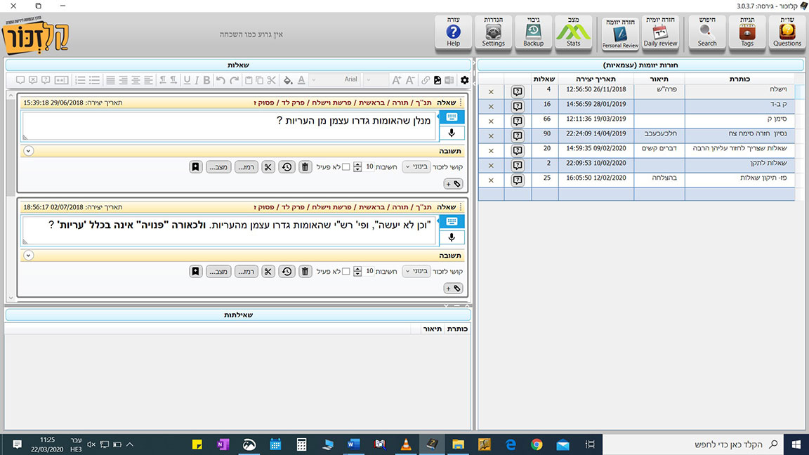
Task: Click the microphone icon in the first question
Action: (x=452, y=133)
